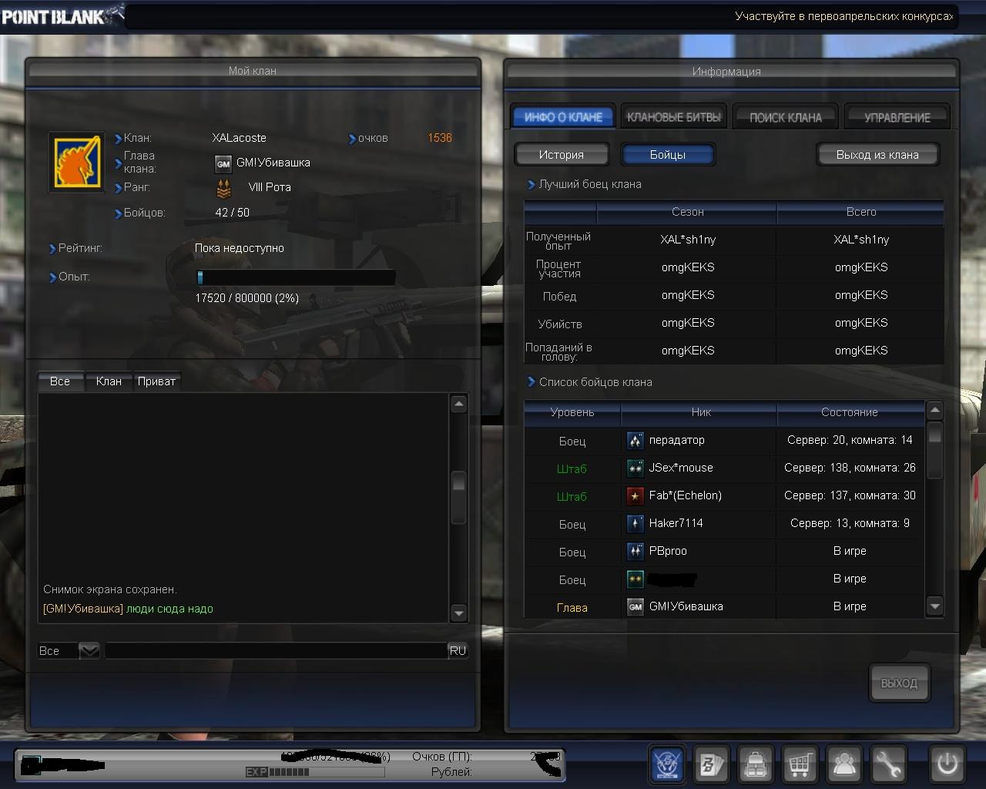
Task: Click rank icon beside перадатор
Action: (635, 441)
